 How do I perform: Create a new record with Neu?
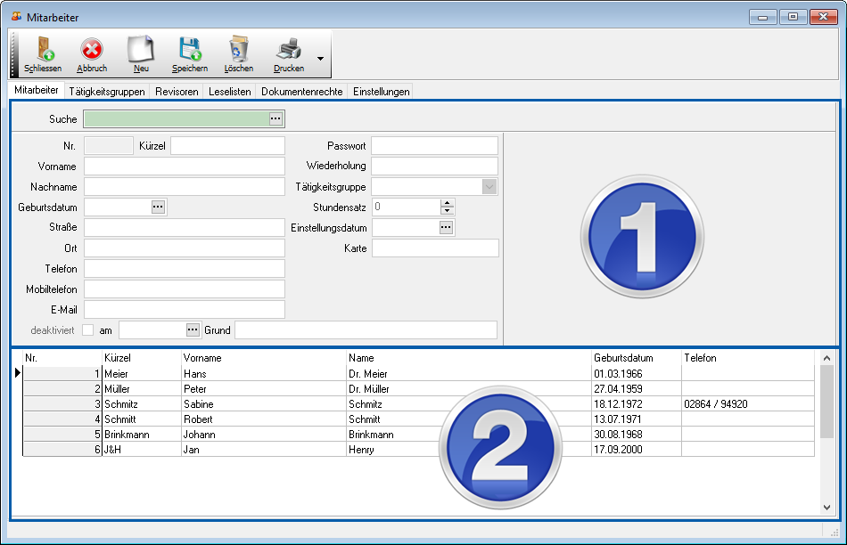pos(140,50)
